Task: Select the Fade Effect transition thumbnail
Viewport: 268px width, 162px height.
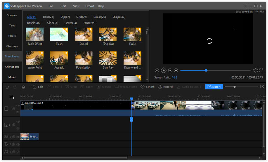Action: 35,35
